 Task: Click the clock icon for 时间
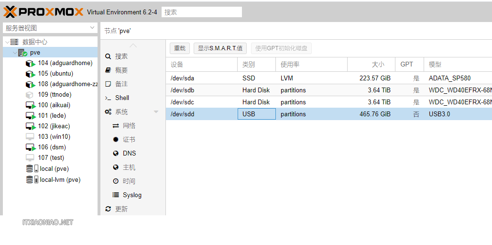[116, 181]
